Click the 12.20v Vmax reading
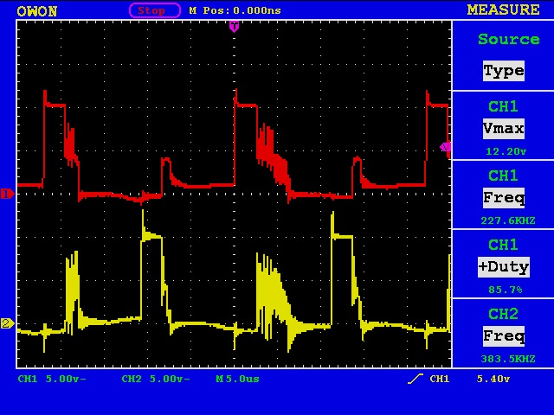554x415 pixels. point(506,151)
